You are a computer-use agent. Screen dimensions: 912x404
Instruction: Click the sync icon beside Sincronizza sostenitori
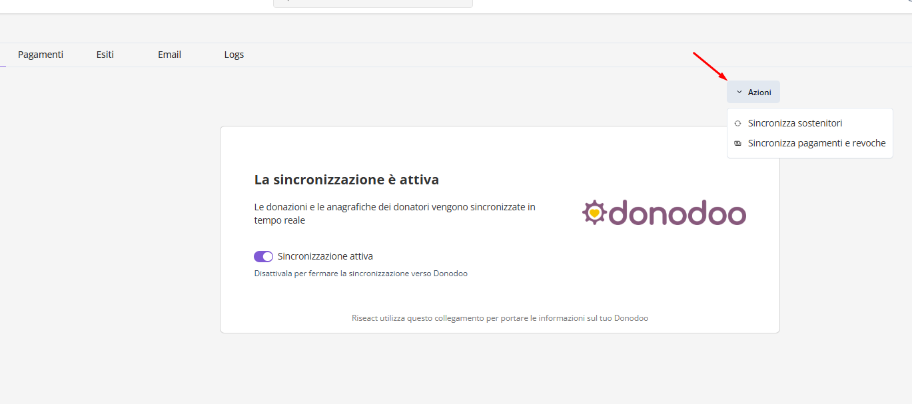(x=737, y=123)
